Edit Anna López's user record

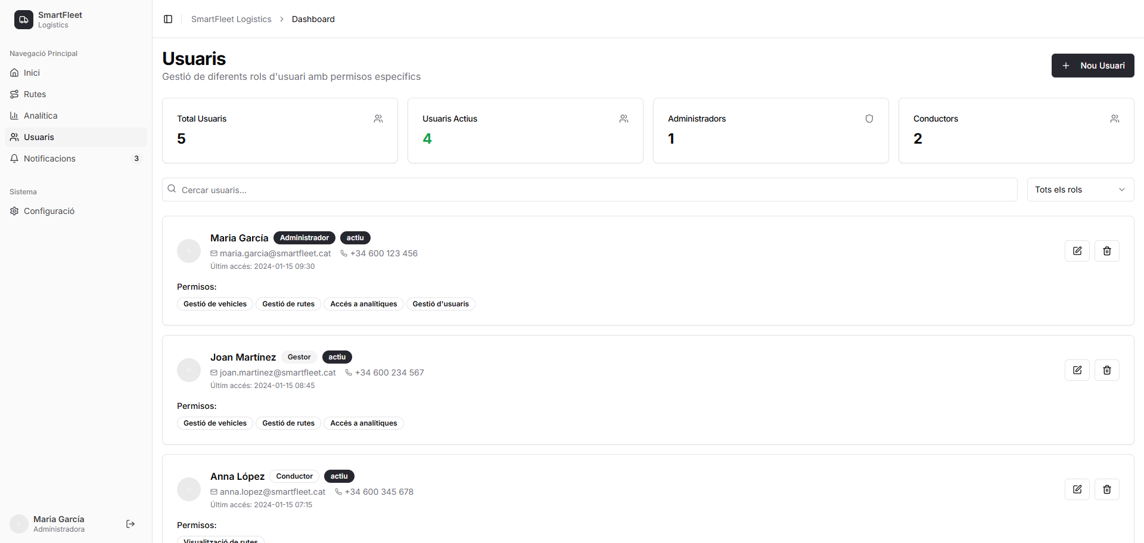coord(1077,489)
